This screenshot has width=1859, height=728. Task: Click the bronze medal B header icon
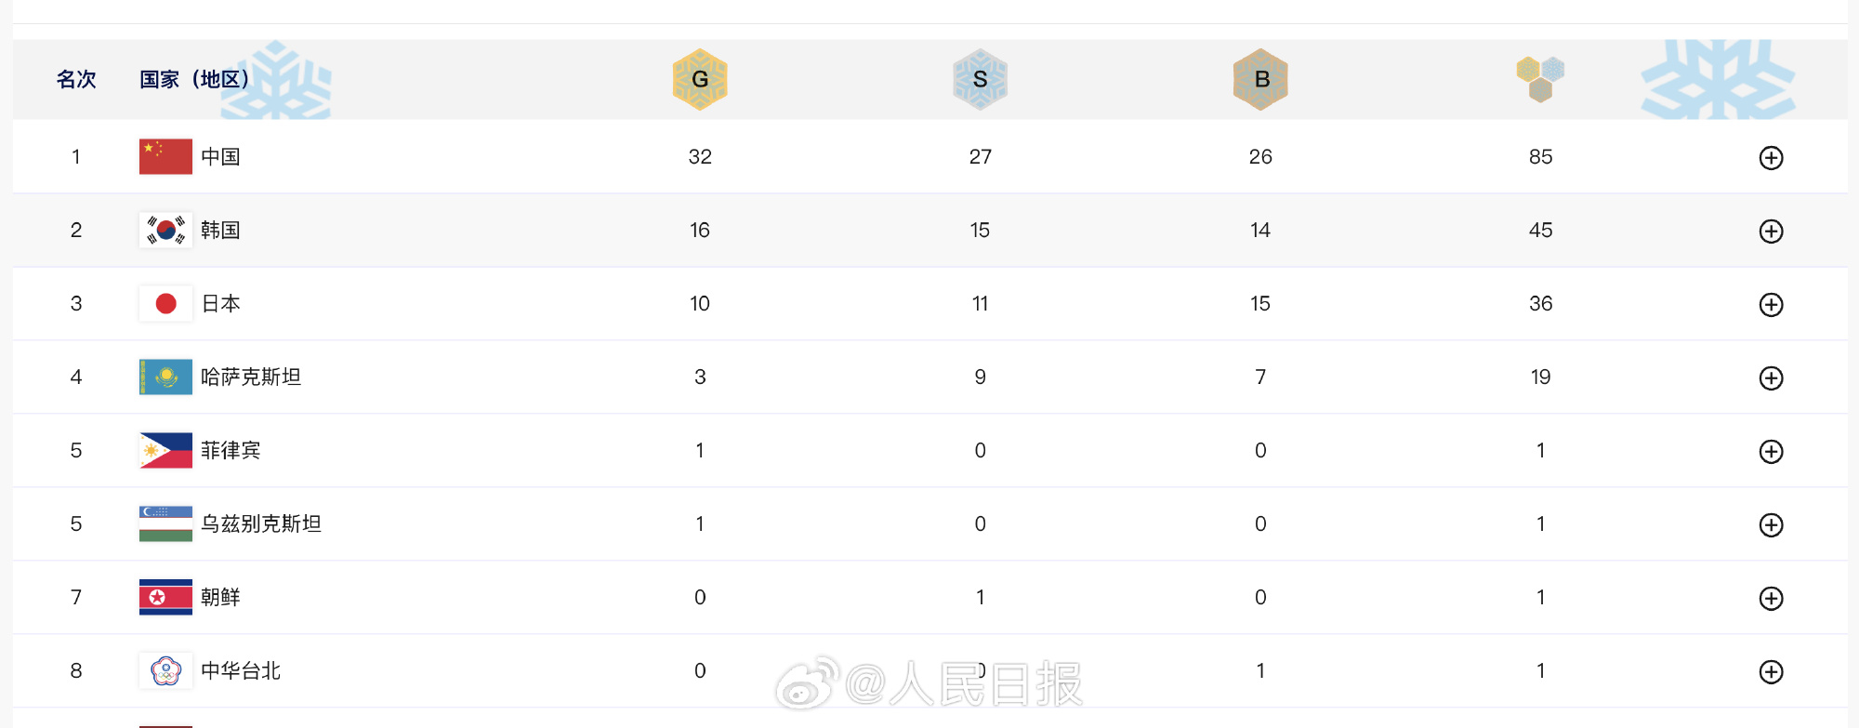(1260, 79)
